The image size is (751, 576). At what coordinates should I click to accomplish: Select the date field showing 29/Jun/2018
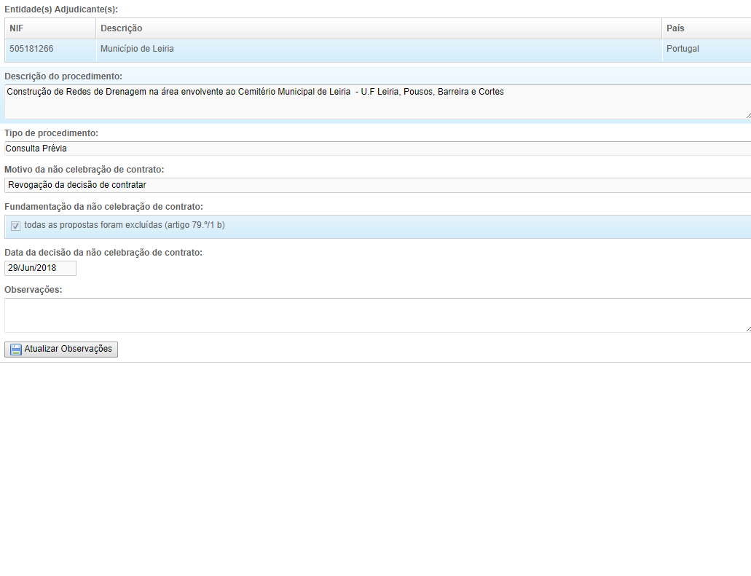[x=40, y=268]
